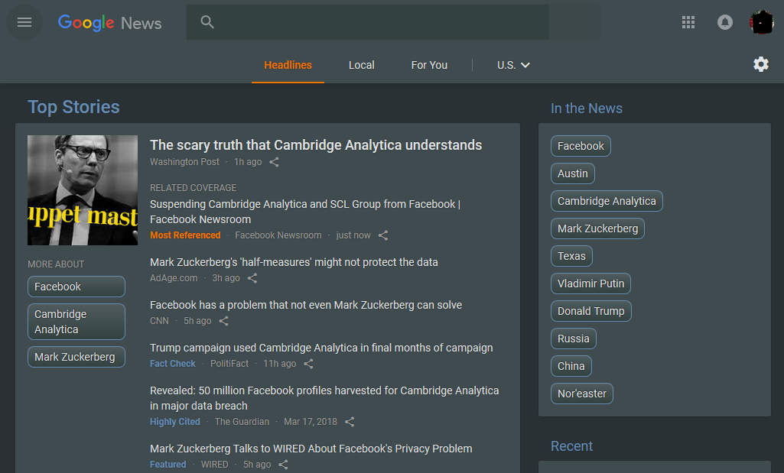Select Cambridge Analytica in In the News
This screenshot has height=473, width=784.
coord(607,201)
